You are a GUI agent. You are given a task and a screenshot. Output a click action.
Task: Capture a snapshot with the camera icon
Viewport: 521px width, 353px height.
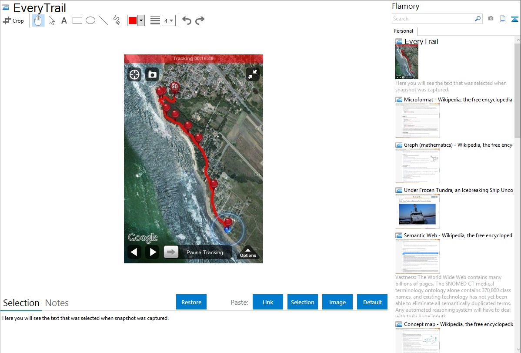[x=491, y=19]
